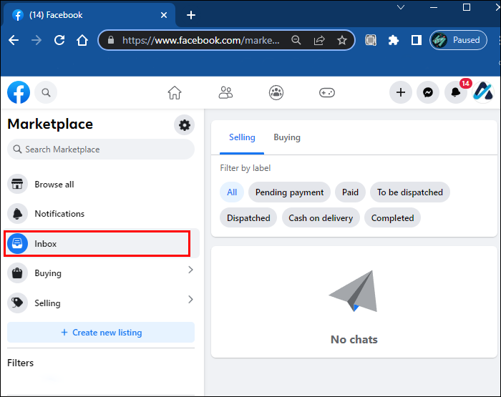The image size is (501, 397).
Task: Open the Chrome tab search dropdown arrow
Action: 402,7
